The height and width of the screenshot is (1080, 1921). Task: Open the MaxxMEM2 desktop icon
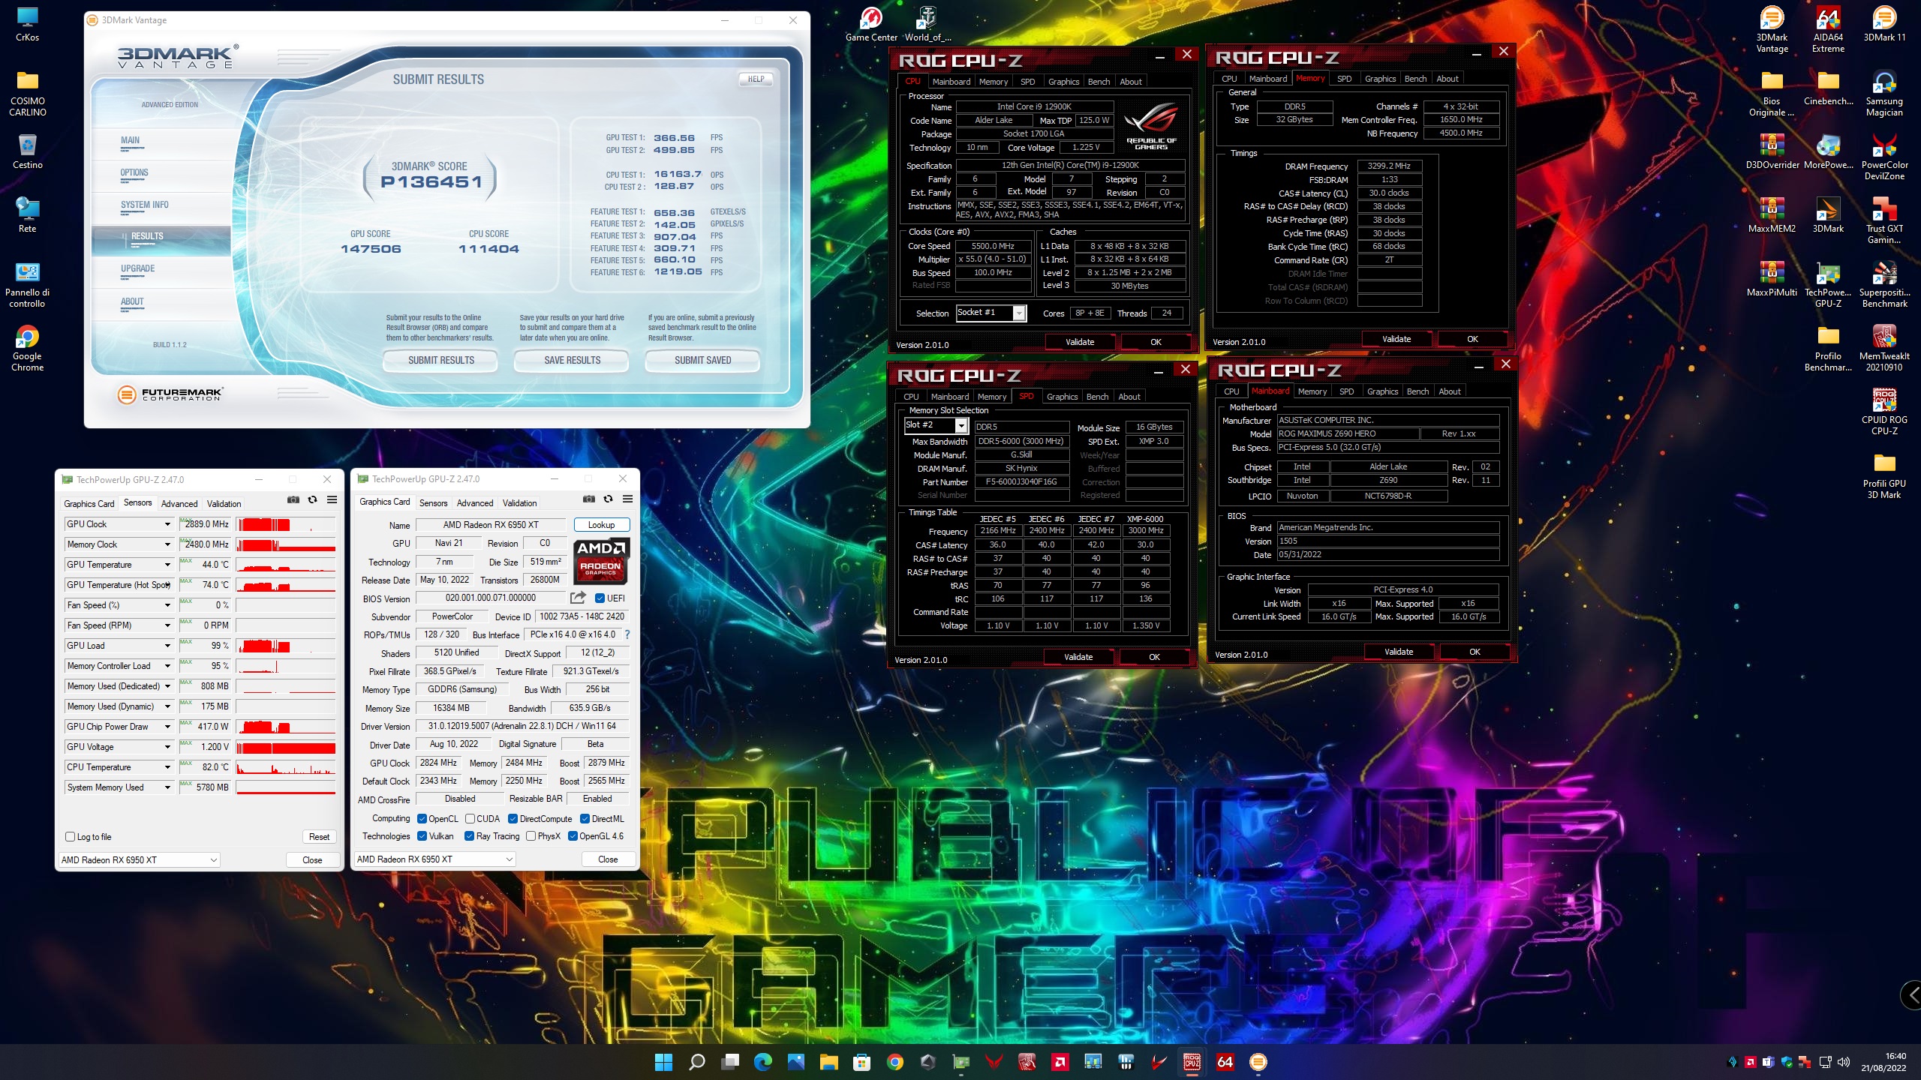[1772, 214]
